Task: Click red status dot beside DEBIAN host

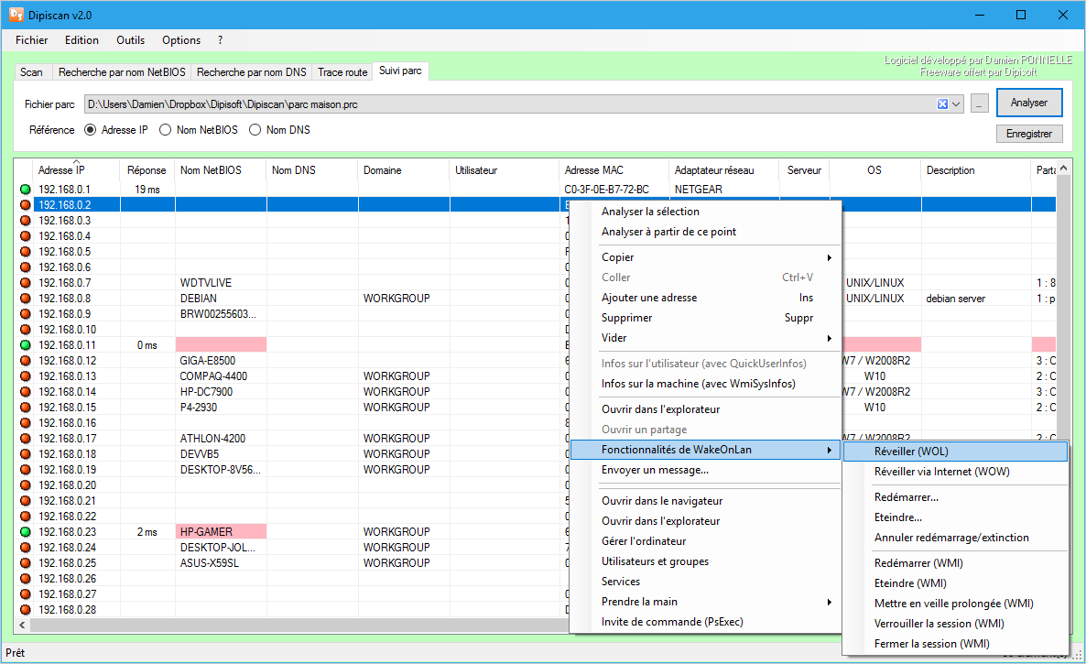Action: pos(25,299)
